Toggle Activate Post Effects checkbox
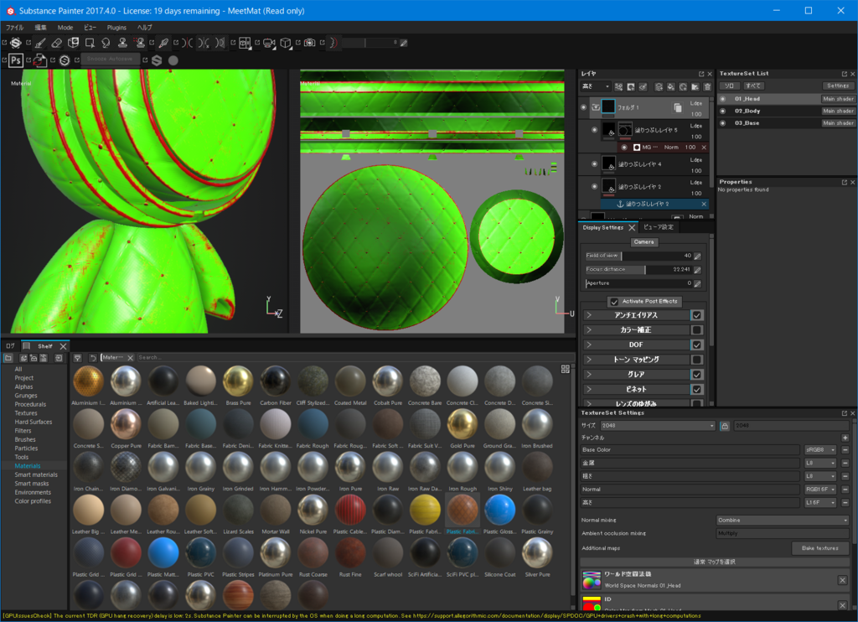The height and width of the screenshot is (622, 858). tap(614, 302)
